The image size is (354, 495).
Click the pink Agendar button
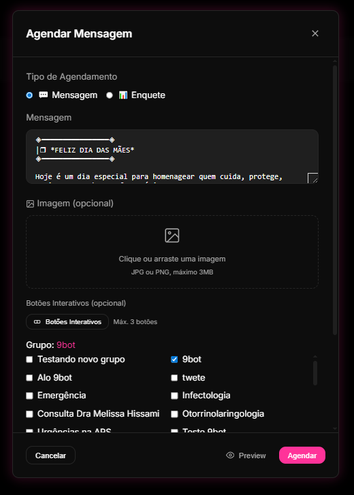(x=302, y=456)
